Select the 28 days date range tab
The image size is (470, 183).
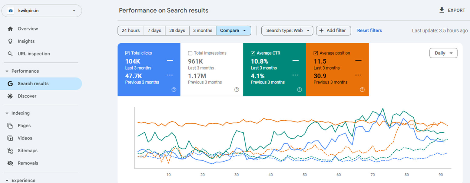coord(177,30)
